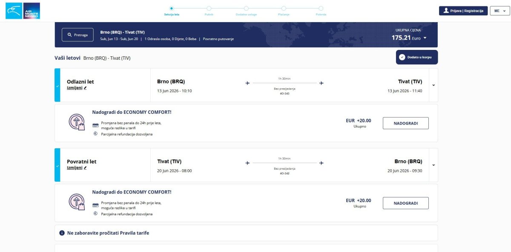Expand the outbound flight details chevron
The image size is (511, 252).
(x=433, y=85)
